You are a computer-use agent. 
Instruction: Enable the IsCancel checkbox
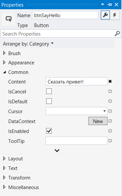(x=49, y=91)
